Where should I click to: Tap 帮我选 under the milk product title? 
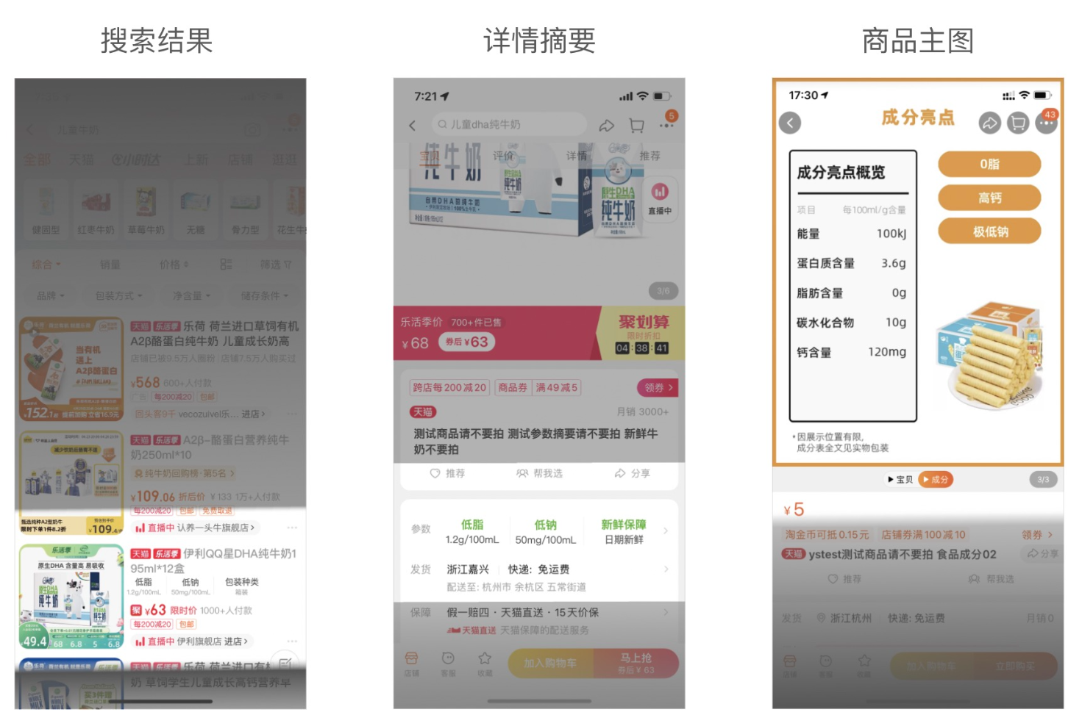pyautogui.click(x=539, y=473)
